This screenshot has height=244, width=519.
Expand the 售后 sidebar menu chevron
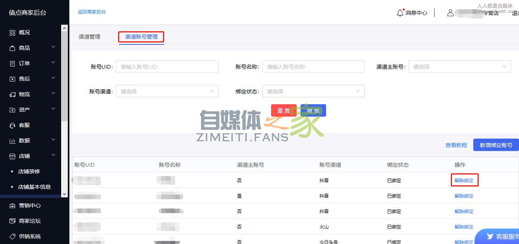click(53, 78)
